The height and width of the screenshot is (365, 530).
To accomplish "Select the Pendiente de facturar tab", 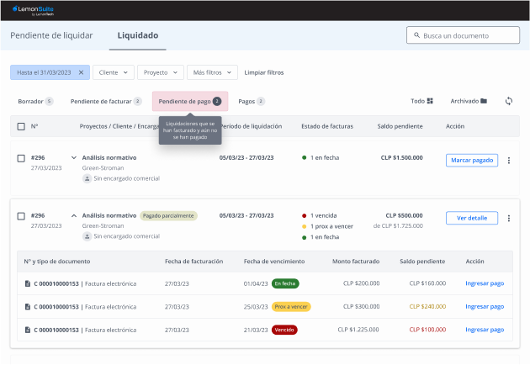I will coord(105,101).
